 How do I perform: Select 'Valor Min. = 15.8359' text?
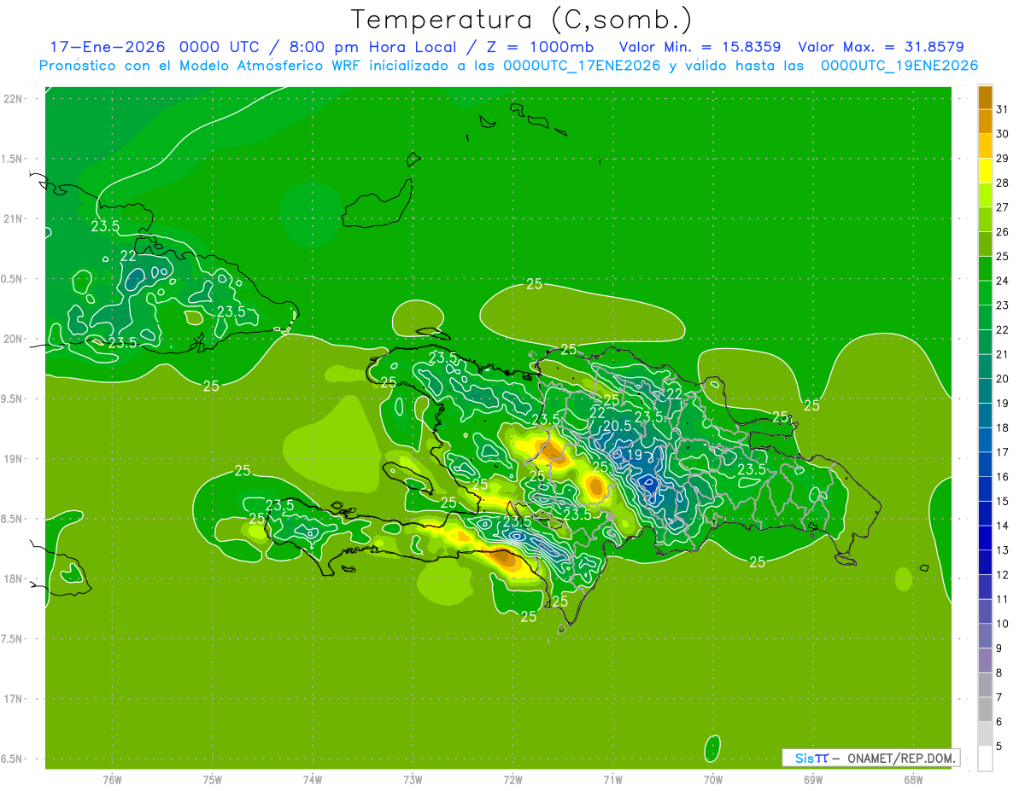point(700,47)
